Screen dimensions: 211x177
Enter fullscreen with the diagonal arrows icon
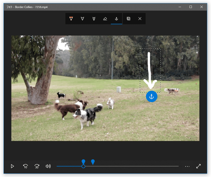(x=199, y=166)
